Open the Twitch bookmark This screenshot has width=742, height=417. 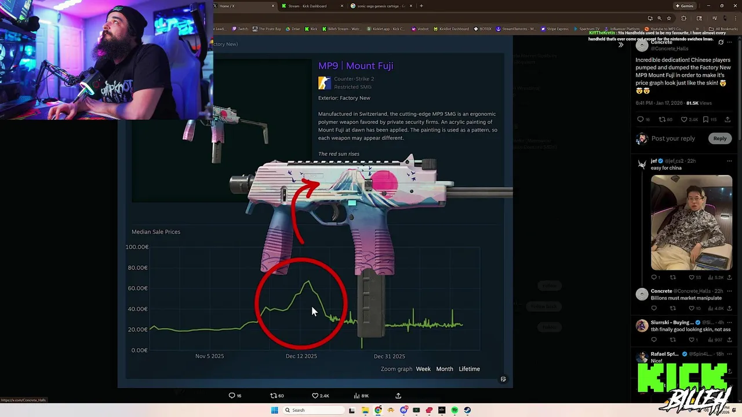240,29
